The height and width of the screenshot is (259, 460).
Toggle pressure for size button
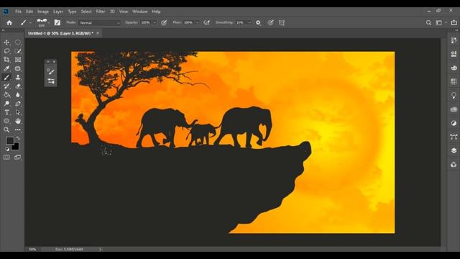270,22
